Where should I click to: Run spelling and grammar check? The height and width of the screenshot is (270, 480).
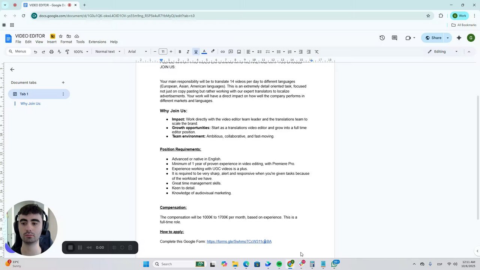59,52
